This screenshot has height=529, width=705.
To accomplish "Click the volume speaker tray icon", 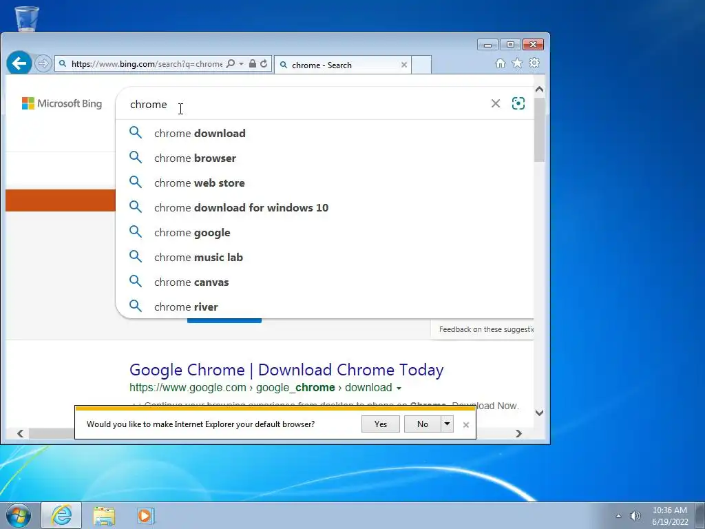I will click(x=635, y=516).
